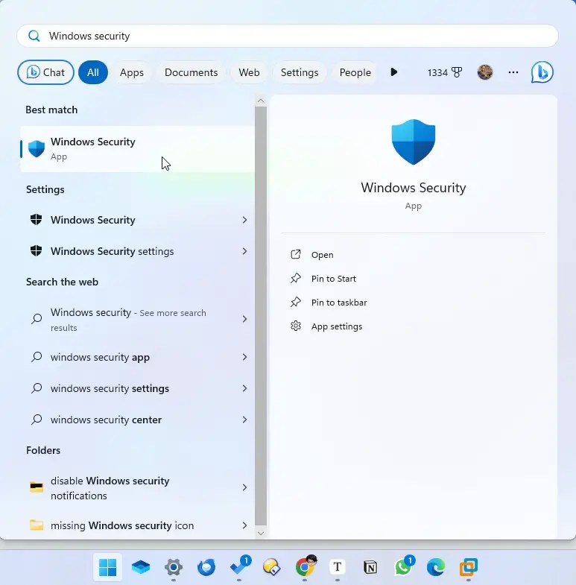Open the yellow bubble taskbar icon
The width and height of the screenshot is (576, 585).
tap(271, 567)
